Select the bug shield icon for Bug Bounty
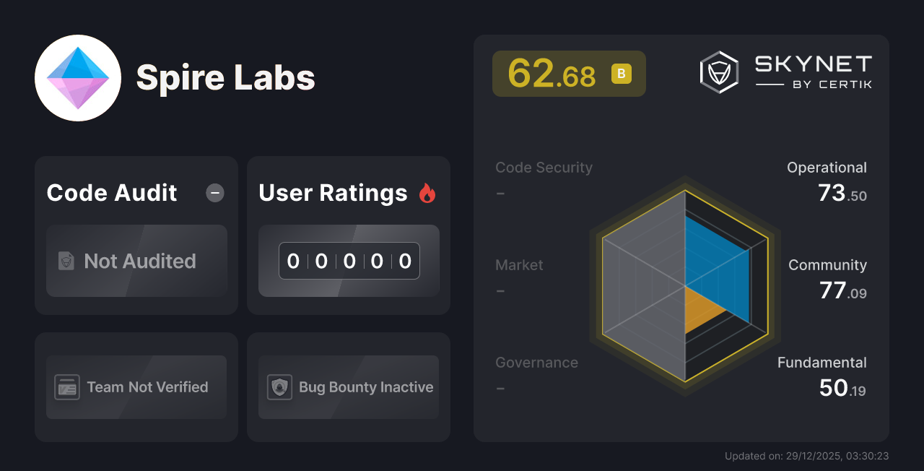 [281, 387]
